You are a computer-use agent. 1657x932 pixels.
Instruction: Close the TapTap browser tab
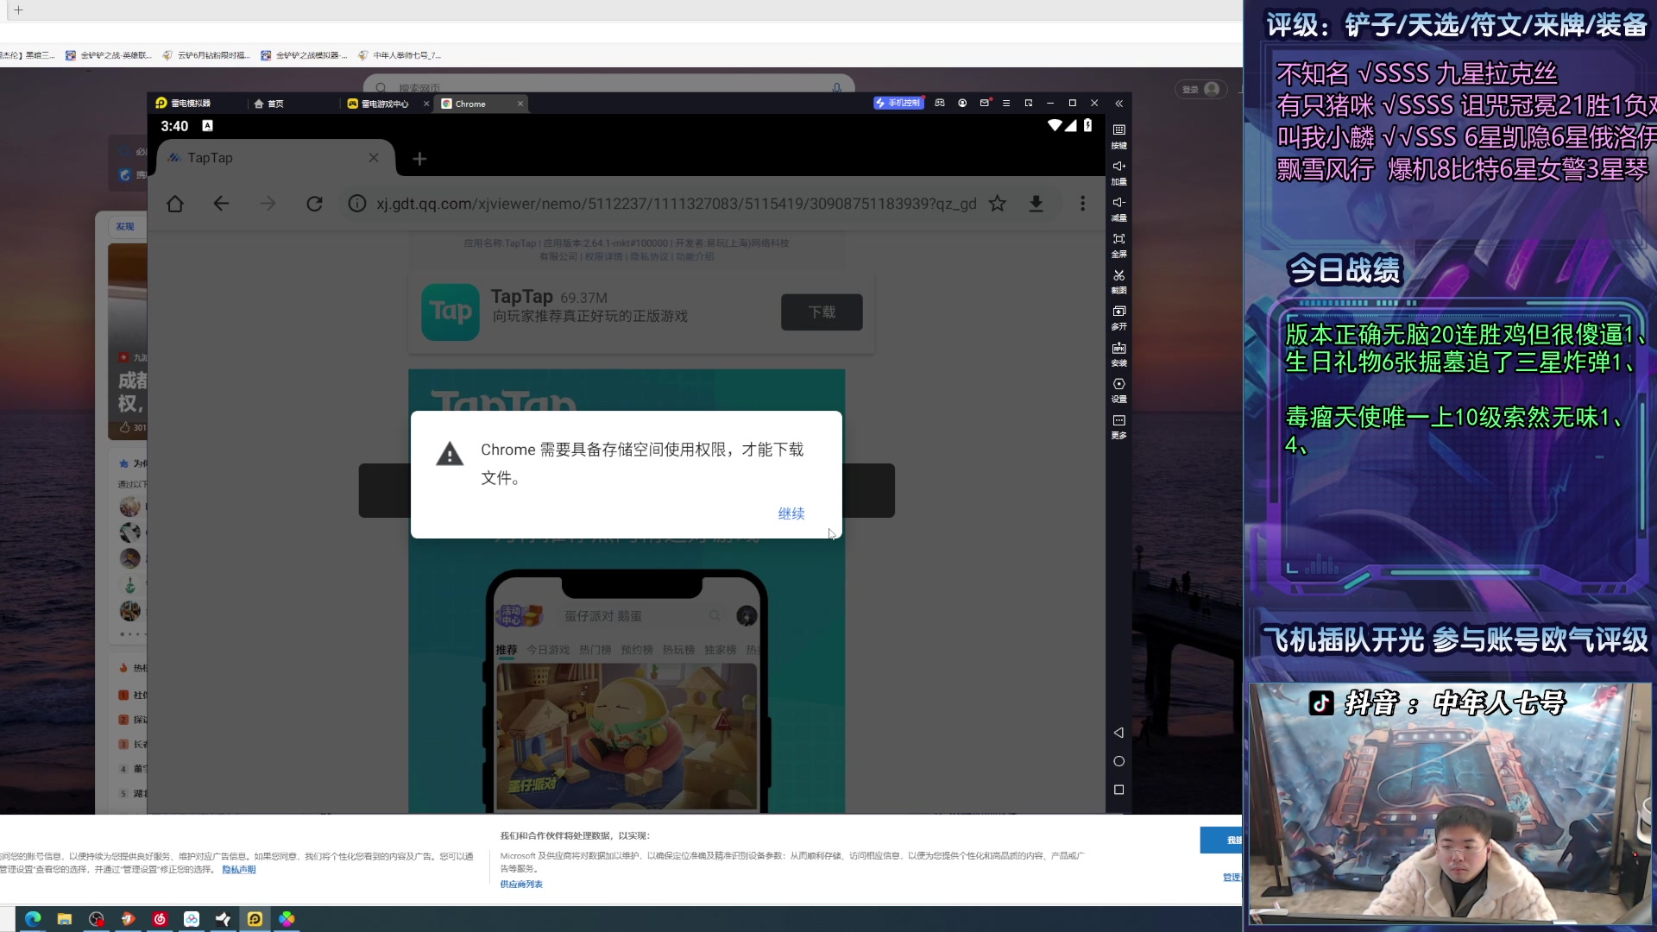[x=374, y=158]
